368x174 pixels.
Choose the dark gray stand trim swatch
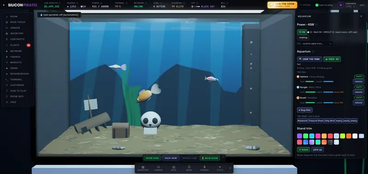point(330,142)
